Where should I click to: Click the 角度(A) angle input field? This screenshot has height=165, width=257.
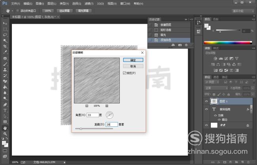[93, 115]
